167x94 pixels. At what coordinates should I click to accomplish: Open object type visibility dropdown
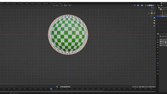[x=135, y=5]
